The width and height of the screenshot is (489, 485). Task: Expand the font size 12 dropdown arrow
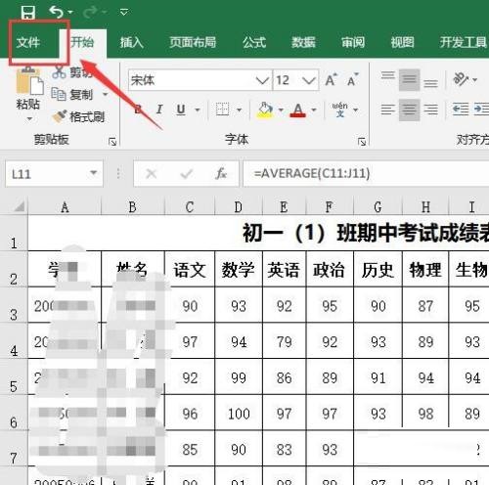(309, 80)
